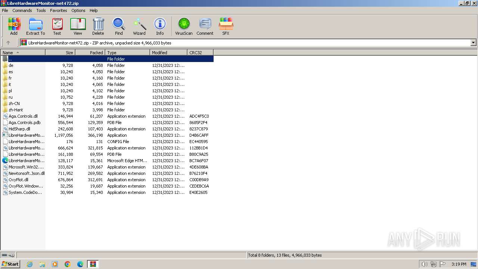Click the Delete trash can icon
This screenshot has height=269, width=478.
click(x=98, y=26)
